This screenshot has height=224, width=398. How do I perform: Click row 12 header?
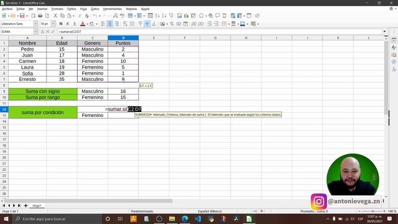4,110
